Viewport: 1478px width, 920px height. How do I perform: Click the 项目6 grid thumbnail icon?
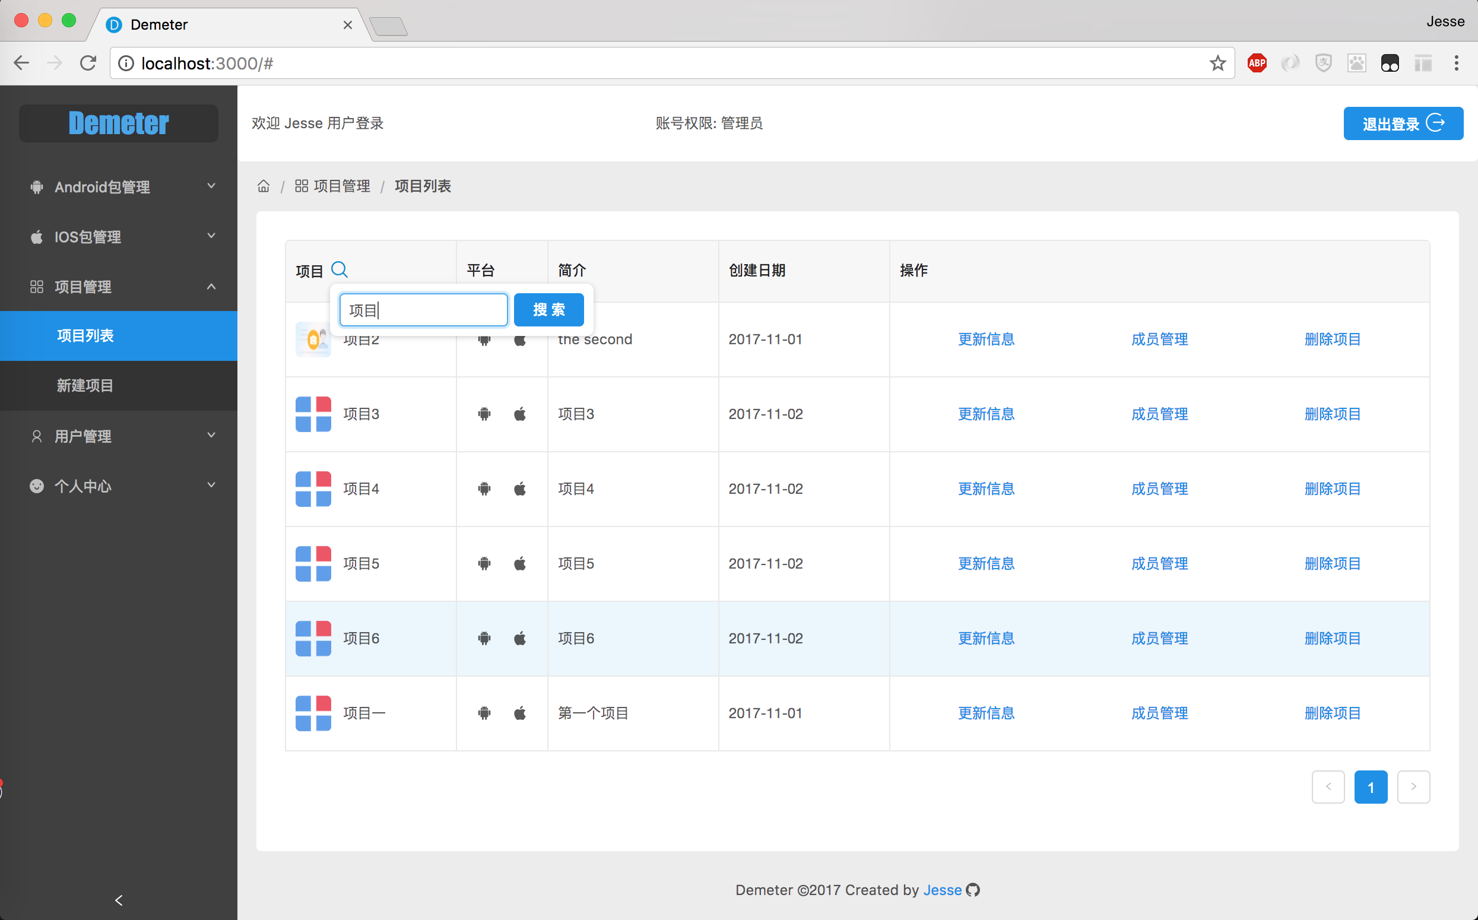(313, 638)
